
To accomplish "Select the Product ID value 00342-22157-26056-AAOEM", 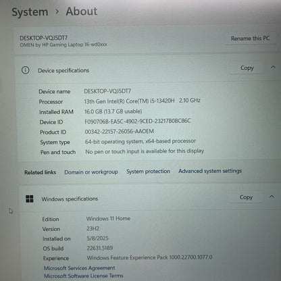I will [120, 131].
